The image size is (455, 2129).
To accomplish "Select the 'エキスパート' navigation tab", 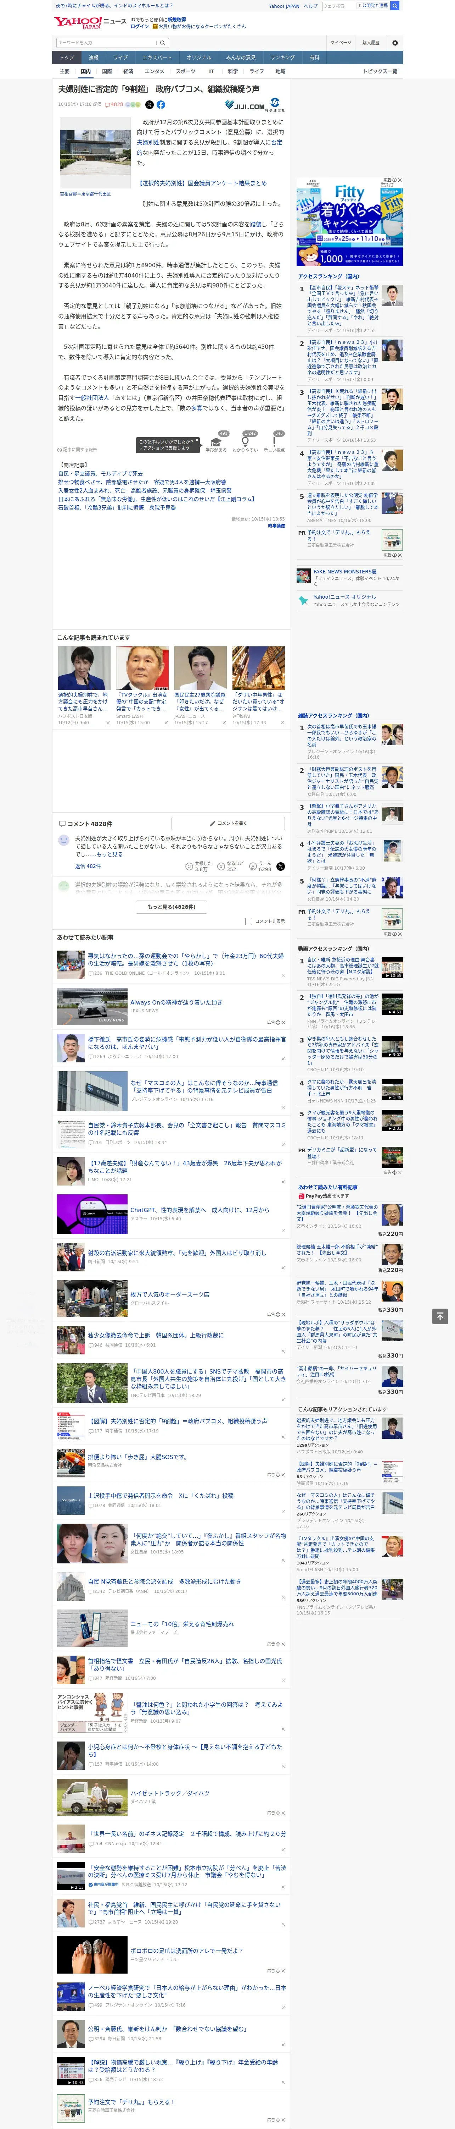I will 157,58.
